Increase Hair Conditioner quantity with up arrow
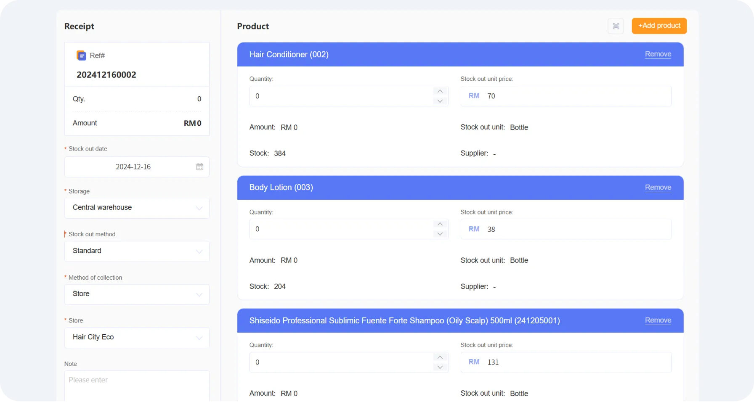The image size is (754, 402). tap(440, 91)
